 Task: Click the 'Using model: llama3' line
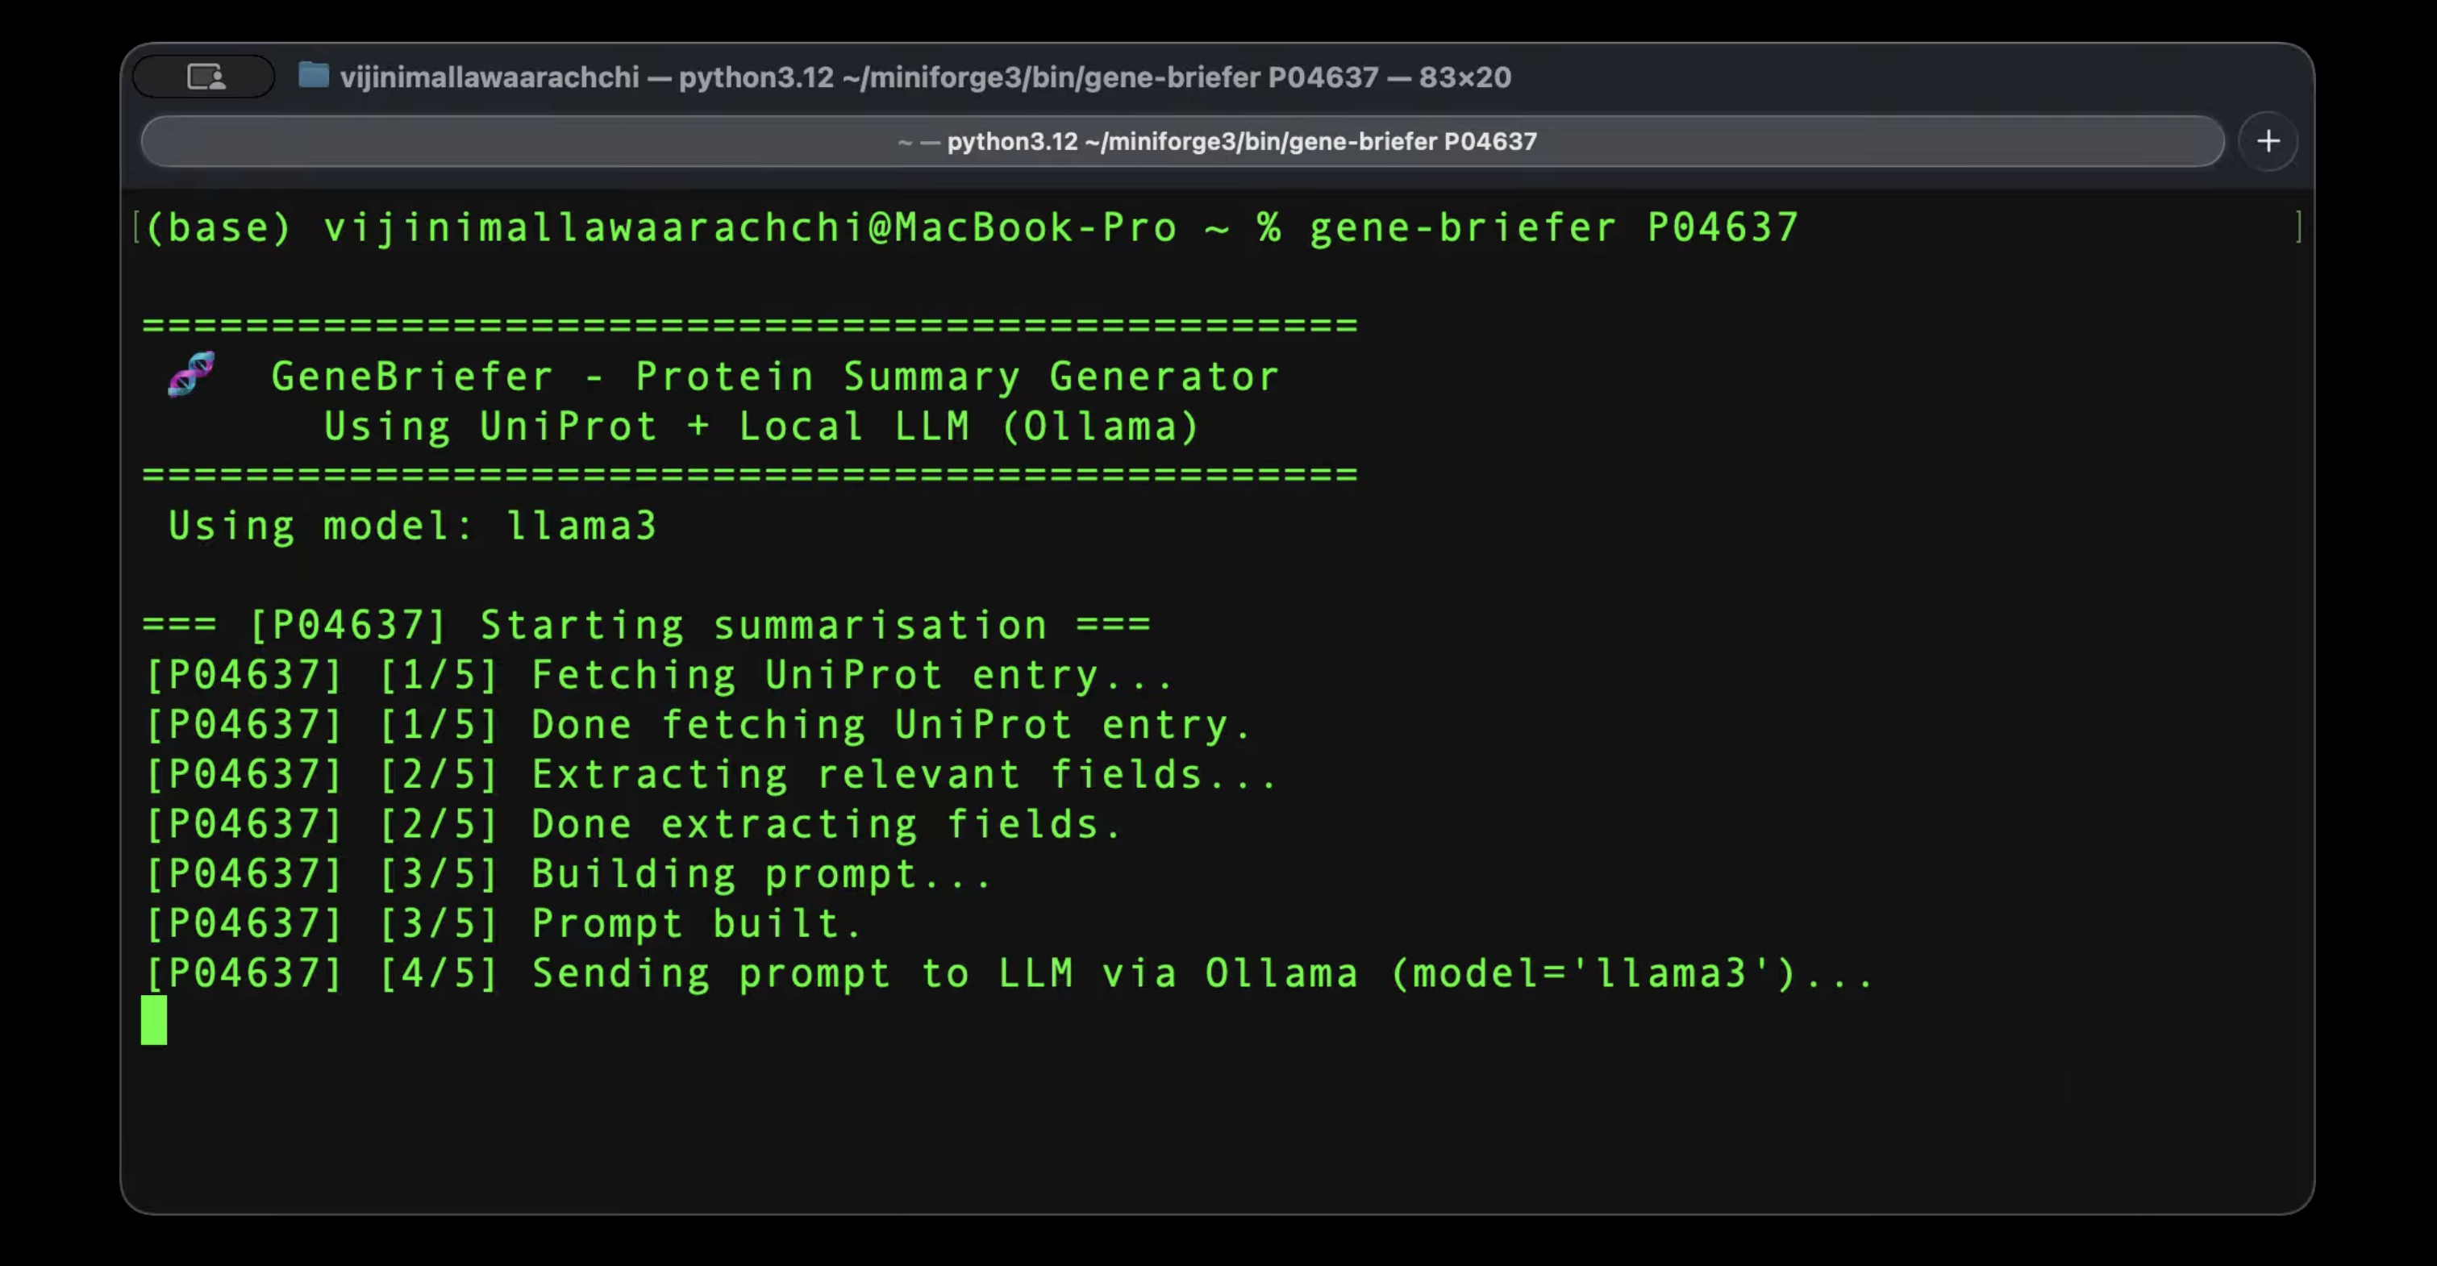(x=412, y=526)
